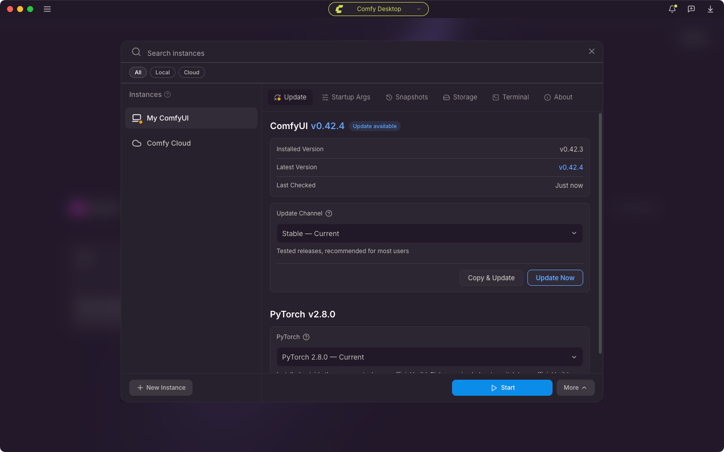Filter instances by Local
Viewport: 724px width, 452px height.
162,72
